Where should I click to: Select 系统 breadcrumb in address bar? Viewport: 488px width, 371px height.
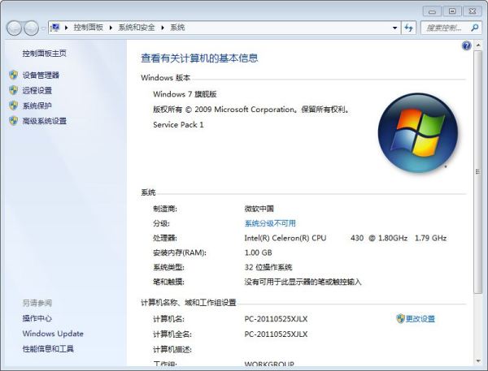(x=177, y=28)
